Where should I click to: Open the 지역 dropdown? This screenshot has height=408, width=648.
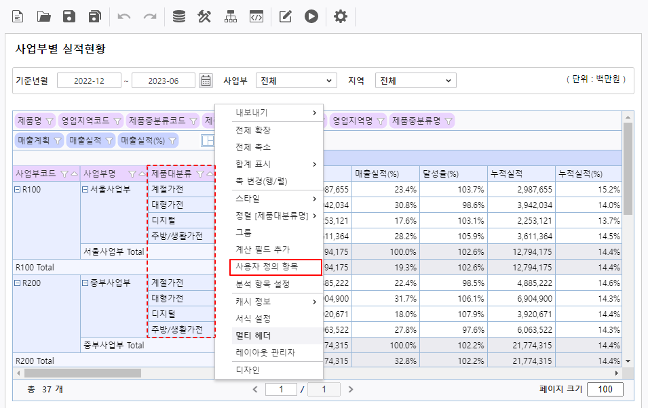tap(415, 81)
